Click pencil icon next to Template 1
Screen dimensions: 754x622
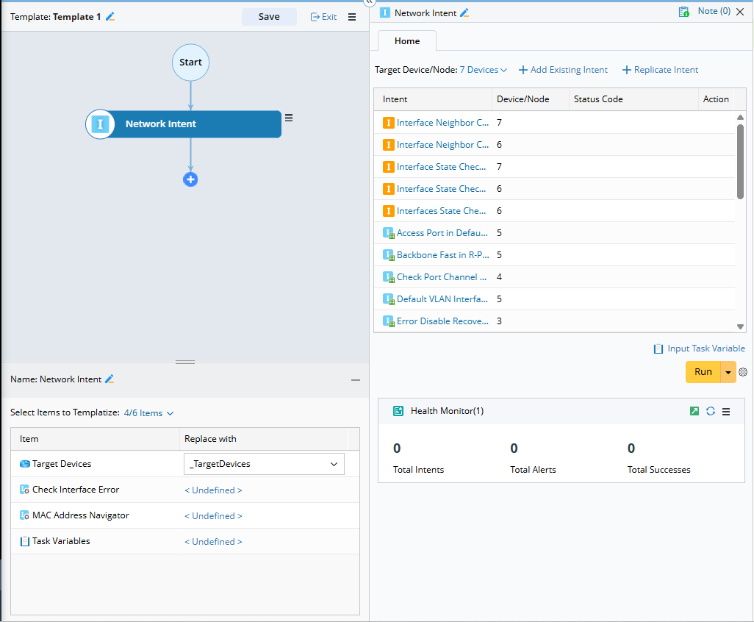click(110, 17)
